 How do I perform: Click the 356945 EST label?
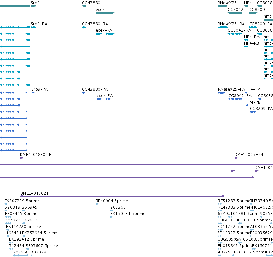pos(30,207)
